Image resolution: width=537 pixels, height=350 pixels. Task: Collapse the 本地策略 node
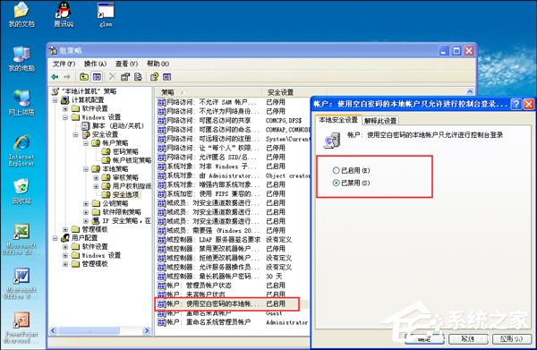tap(86, 169)
